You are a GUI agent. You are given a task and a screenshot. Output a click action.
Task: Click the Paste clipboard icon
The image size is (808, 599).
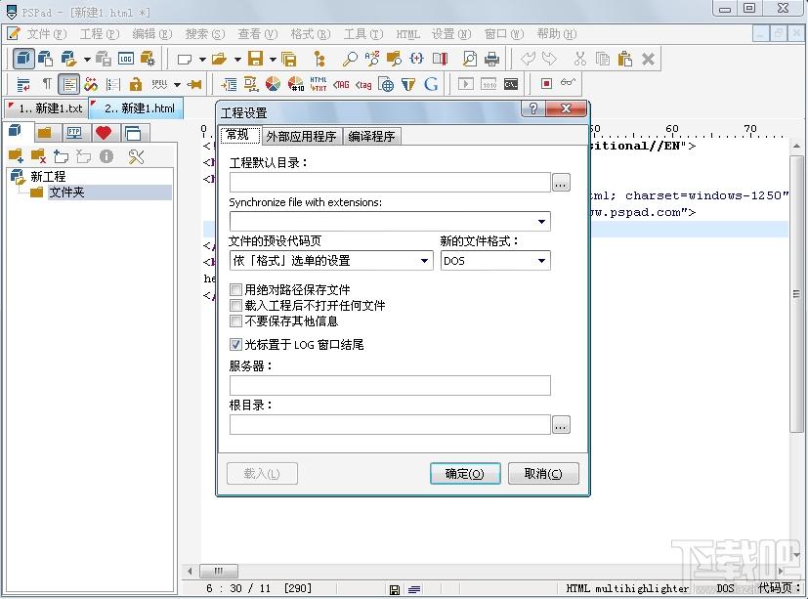tap(625, 59)
